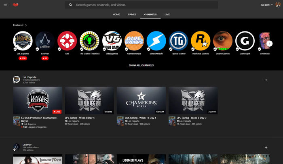The width and height of the screenshot is (283, 164).
Task: Click the search magnifier icon
Action: point(71,5)
